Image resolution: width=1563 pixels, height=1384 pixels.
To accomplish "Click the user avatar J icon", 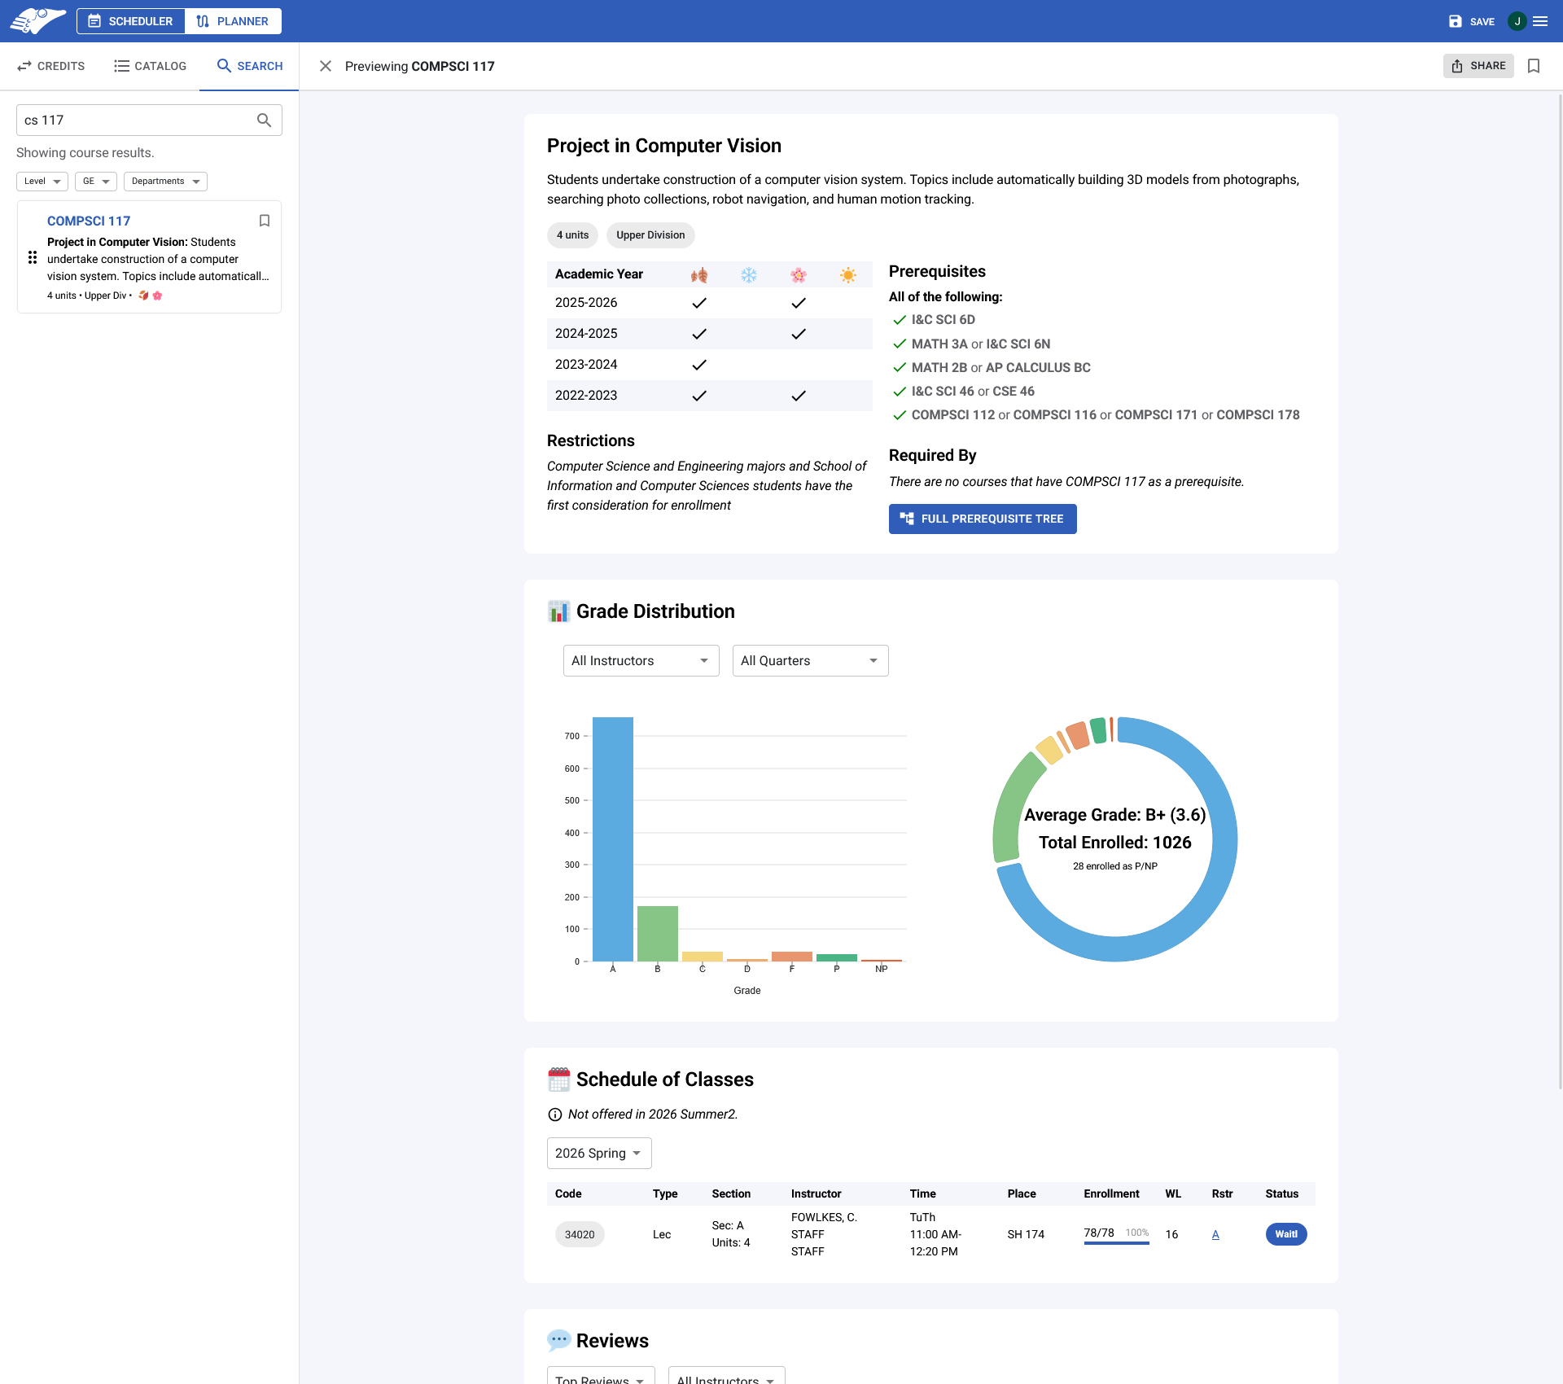I will [x=1517, y=21].
